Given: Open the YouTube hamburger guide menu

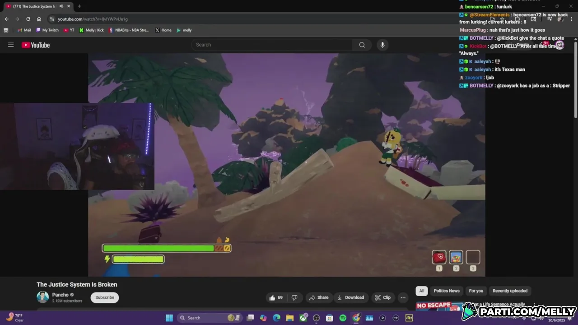Looking at the screenshot, I should [11, 45].
